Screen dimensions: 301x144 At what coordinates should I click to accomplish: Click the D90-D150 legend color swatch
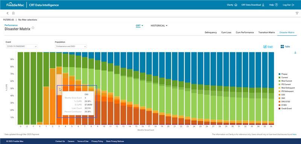pyautogui.click(x=279, y=102)
